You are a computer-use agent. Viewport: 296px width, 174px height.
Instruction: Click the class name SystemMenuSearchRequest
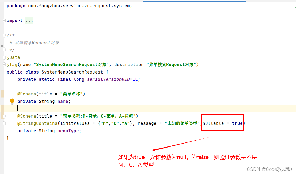coord(72,72)
